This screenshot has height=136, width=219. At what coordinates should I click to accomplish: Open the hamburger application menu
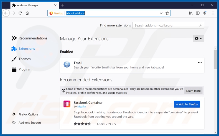pos(213,13)
